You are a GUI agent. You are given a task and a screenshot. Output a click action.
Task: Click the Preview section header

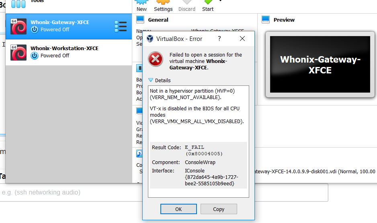(x=284, y=20)
